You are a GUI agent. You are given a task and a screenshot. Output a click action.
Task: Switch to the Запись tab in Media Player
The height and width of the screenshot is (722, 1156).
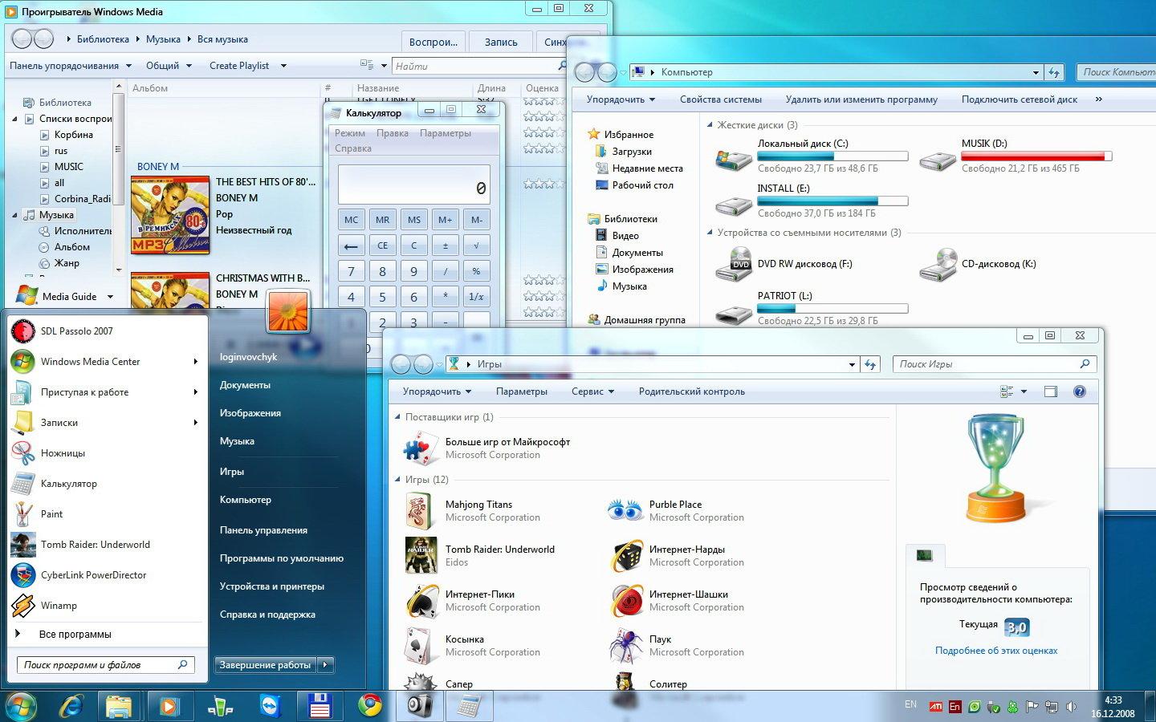[x=501, y=42]
